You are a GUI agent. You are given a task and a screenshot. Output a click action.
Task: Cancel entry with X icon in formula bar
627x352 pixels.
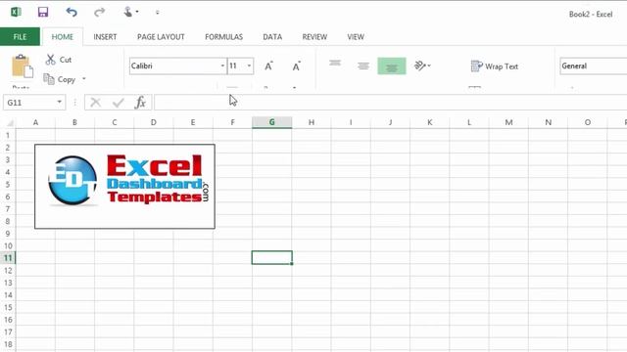click(x=96, y=103)
